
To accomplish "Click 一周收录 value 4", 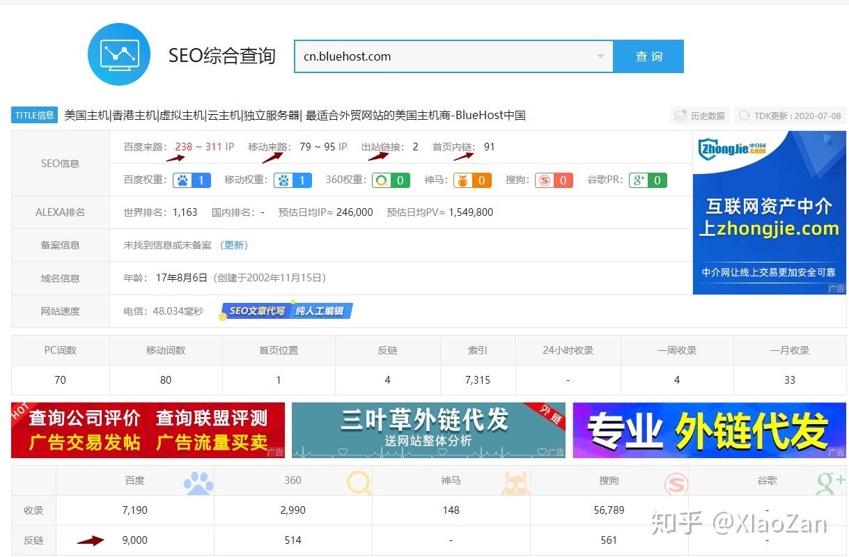I will click(x=677, y=380).
